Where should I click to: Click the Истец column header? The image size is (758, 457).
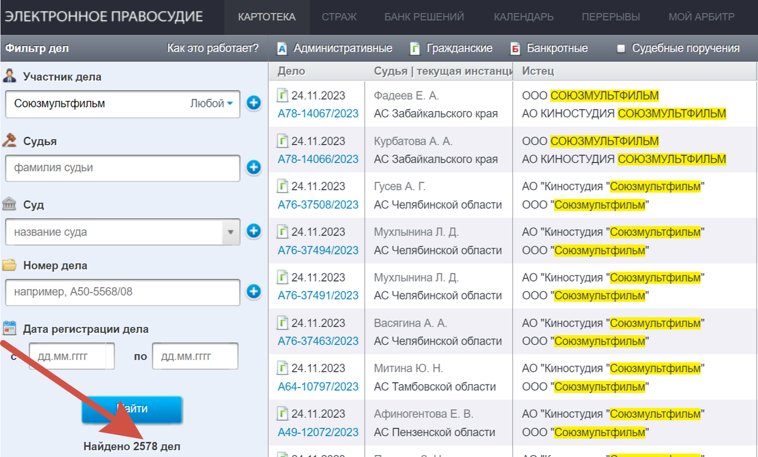(x=538, y=71)
